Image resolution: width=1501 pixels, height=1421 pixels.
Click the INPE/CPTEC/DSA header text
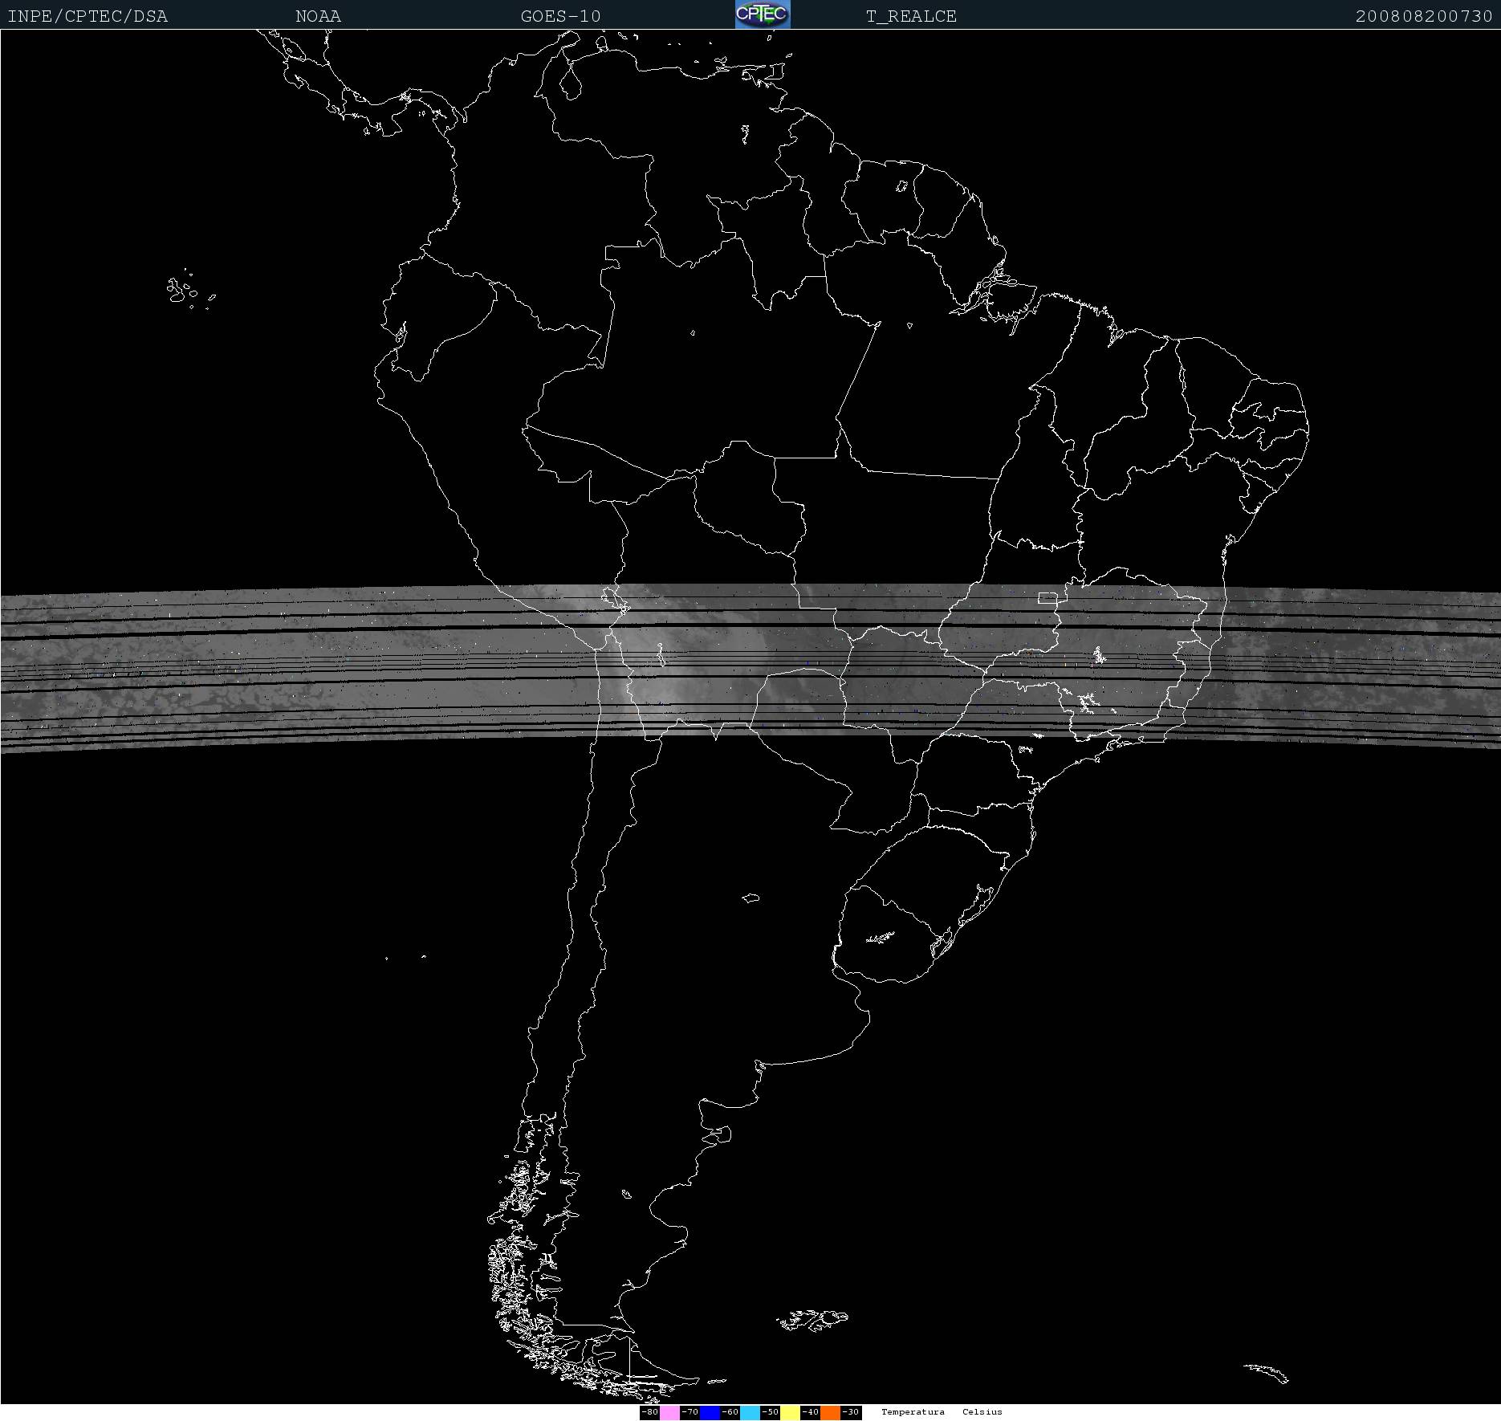tap(87, 16)
